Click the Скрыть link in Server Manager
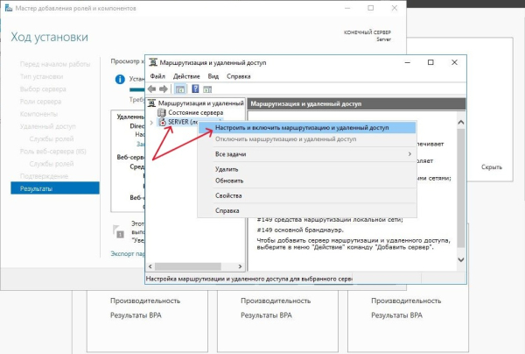 click(x=492, y=167)
